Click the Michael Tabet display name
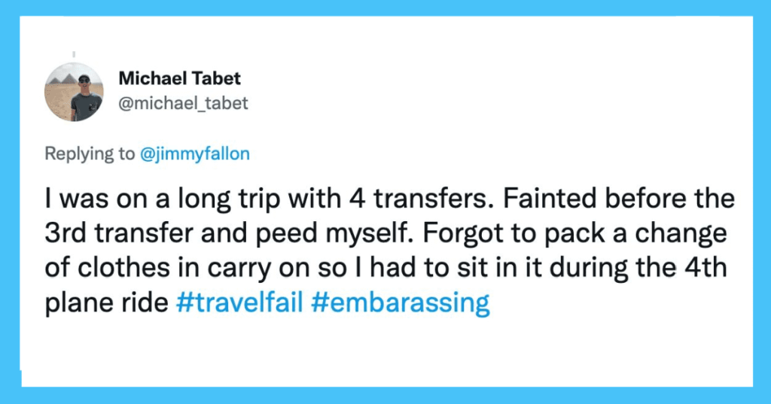The height and width of the screenshot is (404, 771). [179, 78]
